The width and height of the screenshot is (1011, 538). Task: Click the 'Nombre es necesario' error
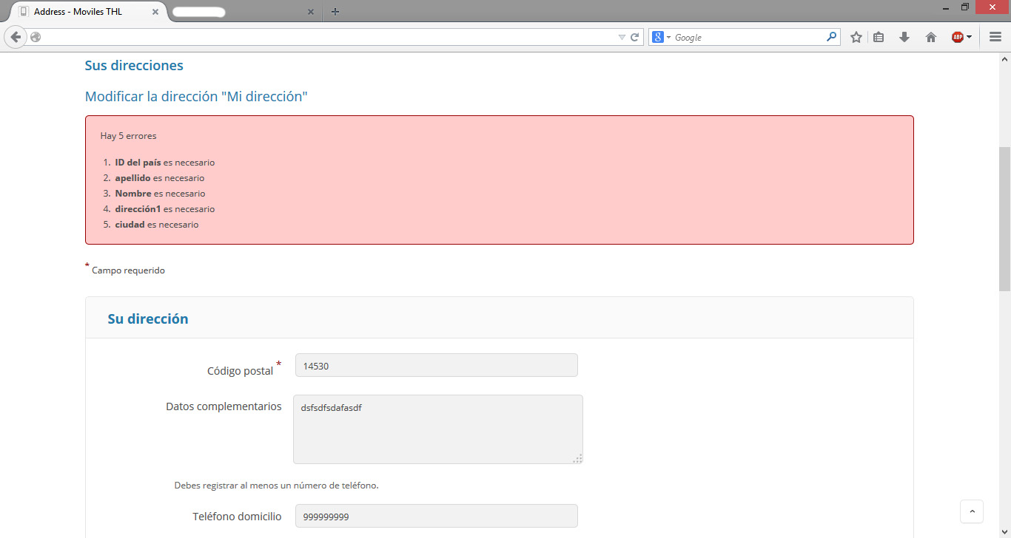click(160, 194)
